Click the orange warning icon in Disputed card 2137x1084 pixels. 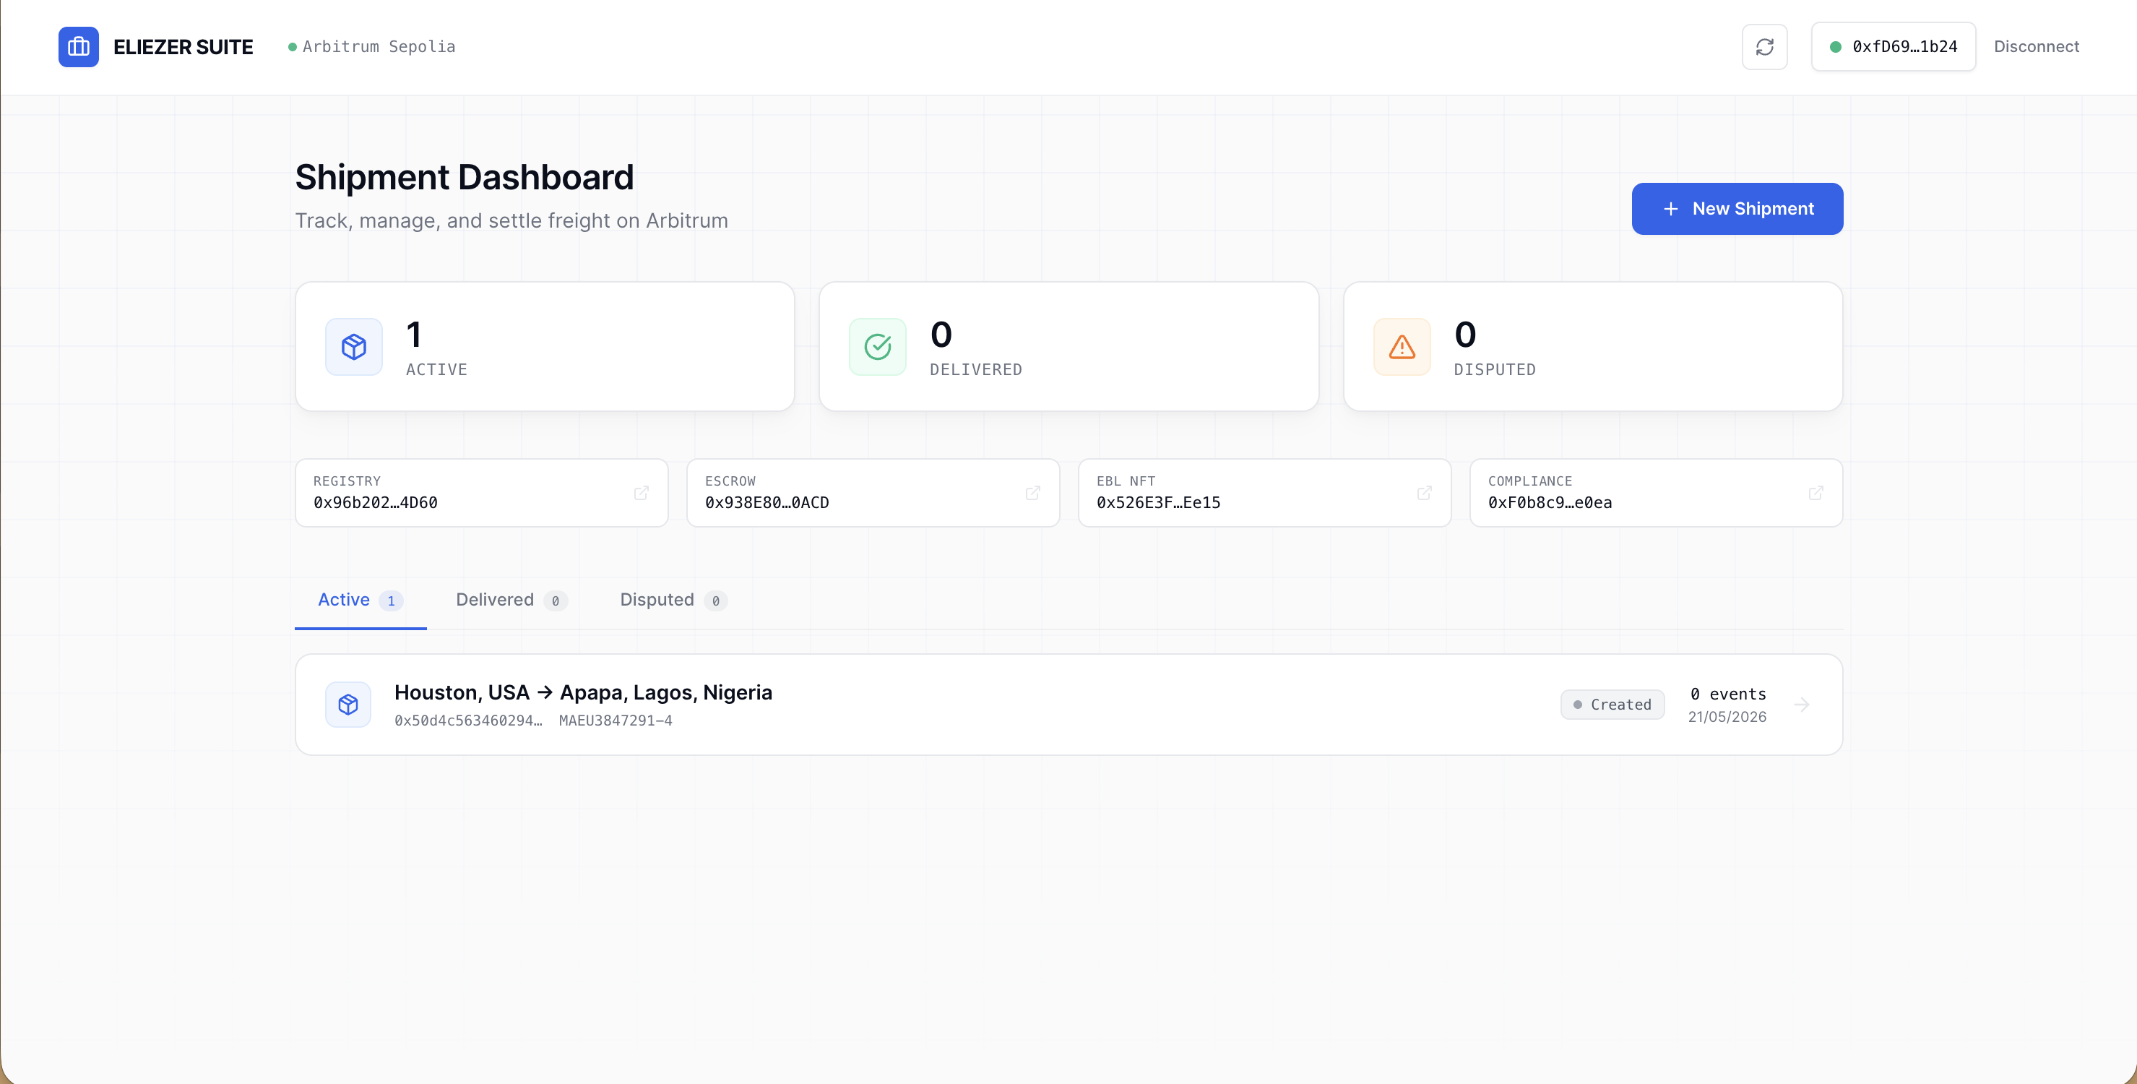point(1402,347)
